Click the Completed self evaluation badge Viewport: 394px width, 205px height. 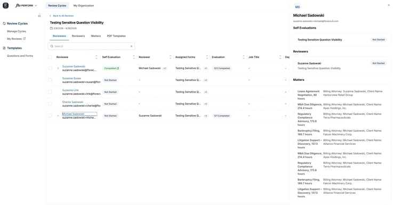pos(111,68)
